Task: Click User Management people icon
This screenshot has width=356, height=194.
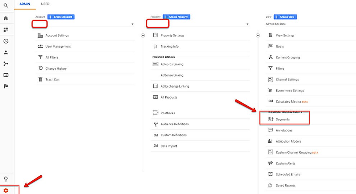Action: pos(40,46)
